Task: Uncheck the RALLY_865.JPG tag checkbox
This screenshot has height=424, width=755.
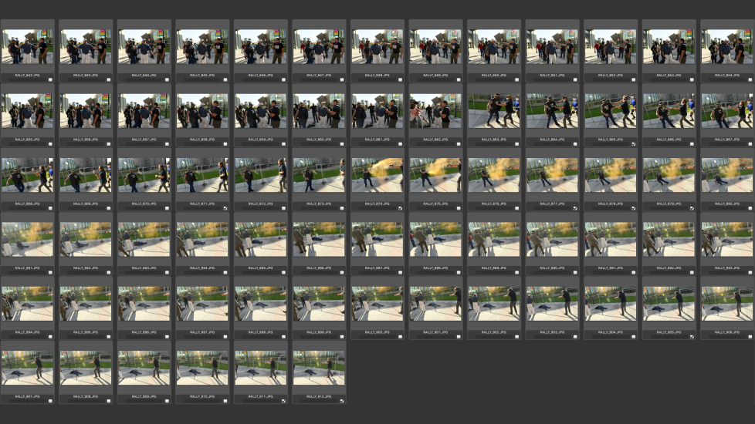Action: [x=633, y=144]
